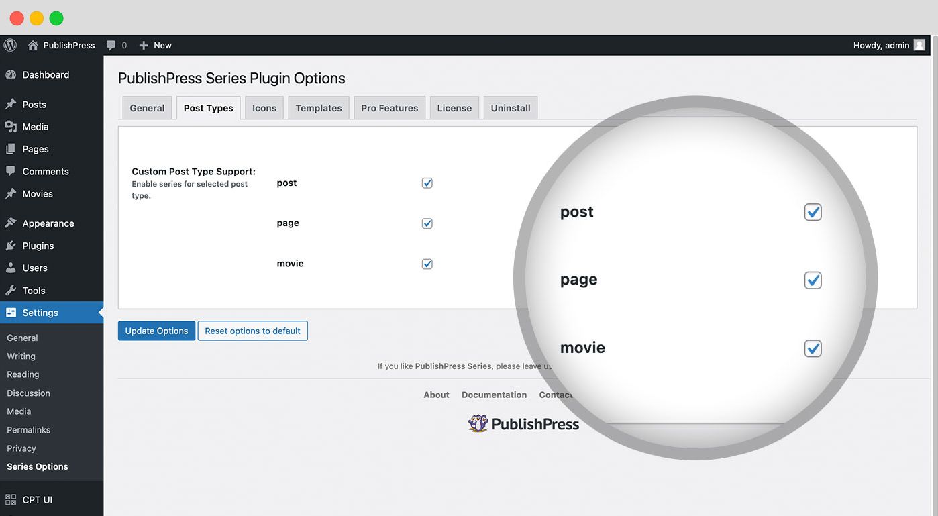Toggle the movie post type checkbox

click(x=427, y=263)
